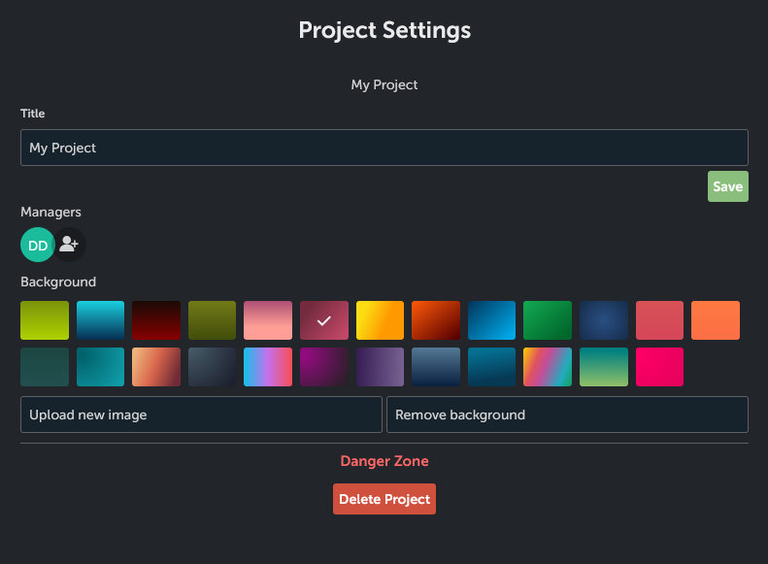Select the checked maroon-pink background
Image resolution: width=768 pixels, height=564 pixels.
point(324,320)
